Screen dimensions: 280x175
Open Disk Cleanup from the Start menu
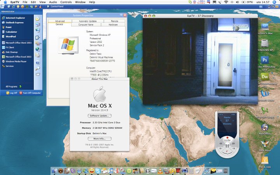pos(10,52)
